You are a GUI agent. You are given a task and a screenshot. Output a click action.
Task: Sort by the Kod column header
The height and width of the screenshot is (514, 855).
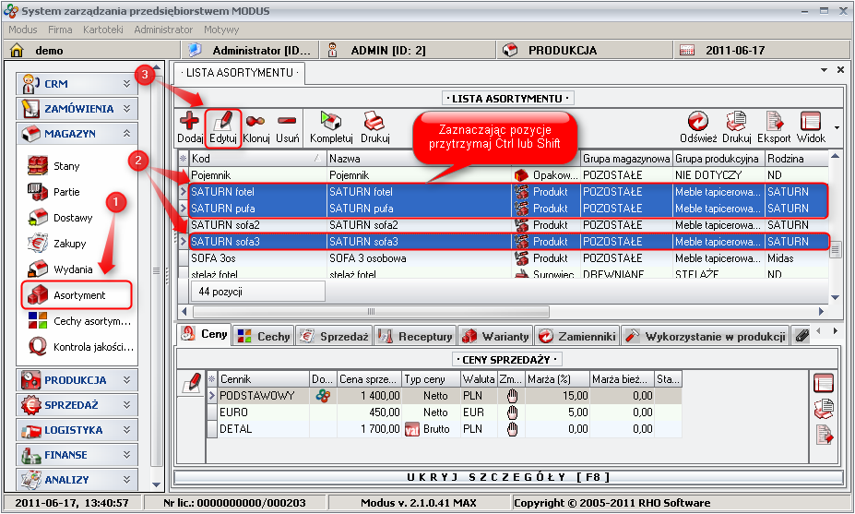[x=249, y=159]
